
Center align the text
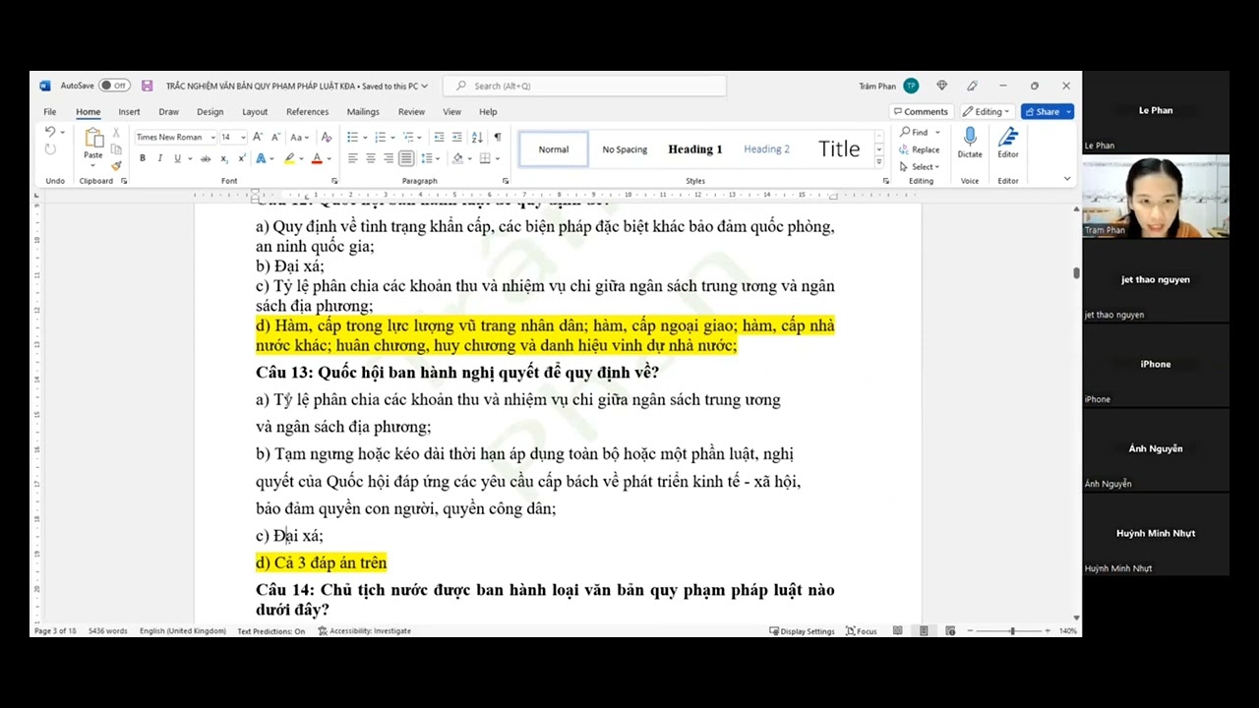click(371, 158)
